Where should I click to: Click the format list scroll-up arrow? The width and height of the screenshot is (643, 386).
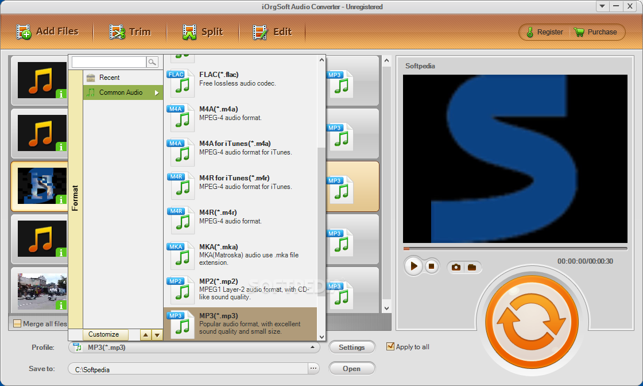[x=321, y=60]
